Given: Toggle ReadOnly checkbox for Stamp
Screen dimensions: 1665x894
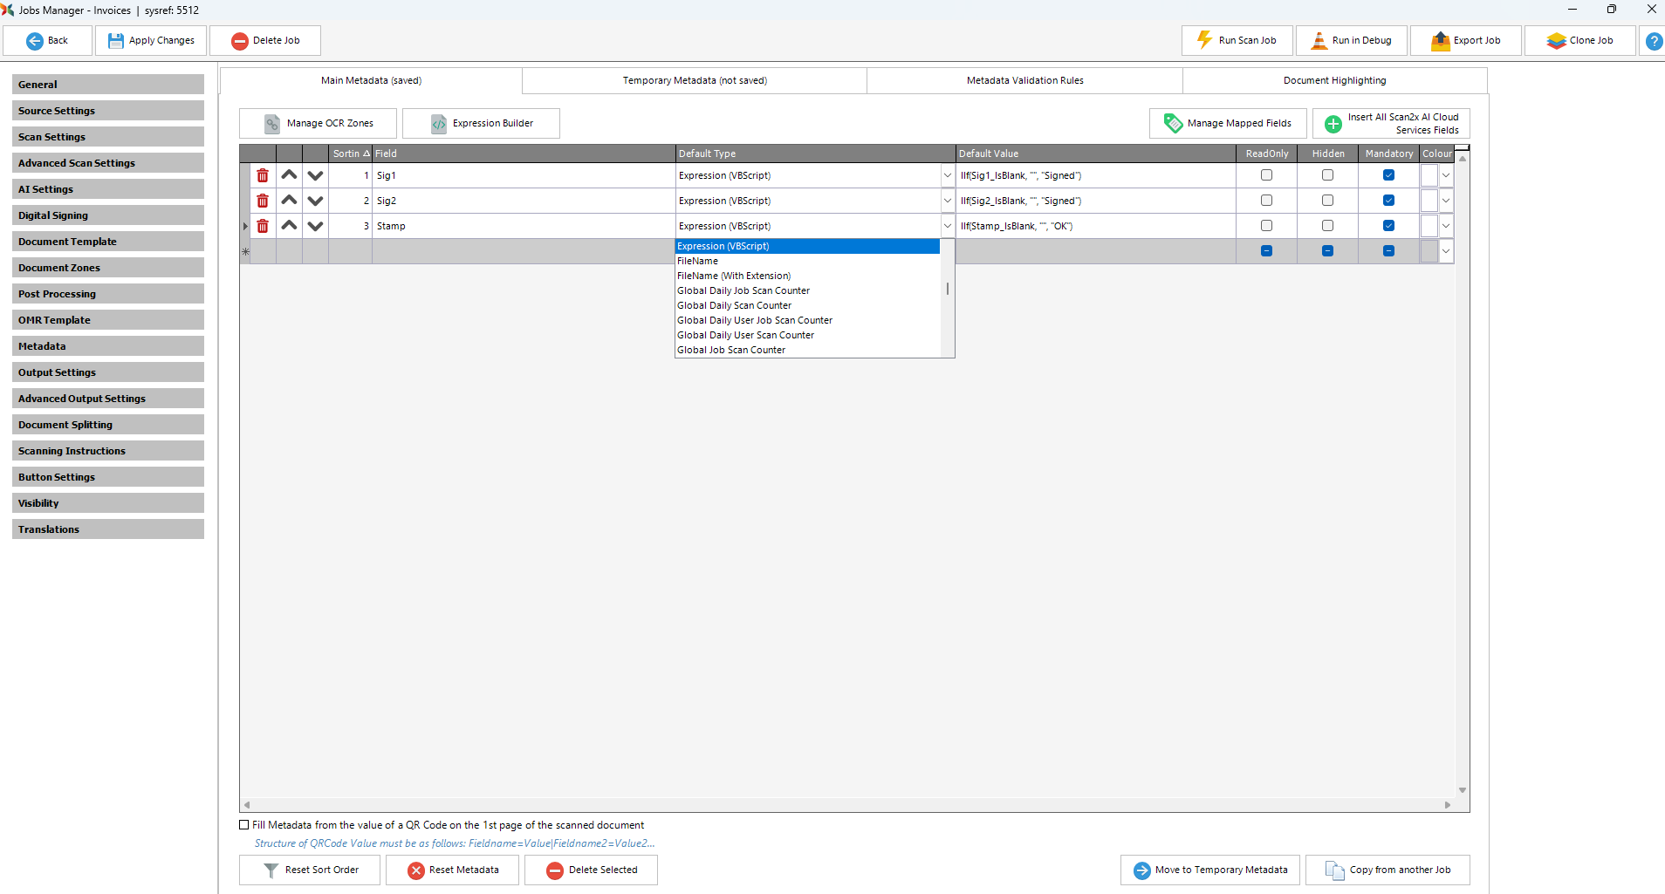Looking at the screenshot, I should (1267, 226).
